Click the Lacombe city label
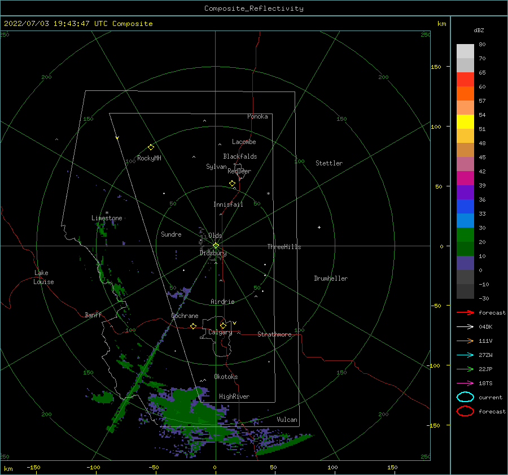Image resolution: width=508 pixels, height=475 pixels. pyautogui.click(x=244, y=142)
